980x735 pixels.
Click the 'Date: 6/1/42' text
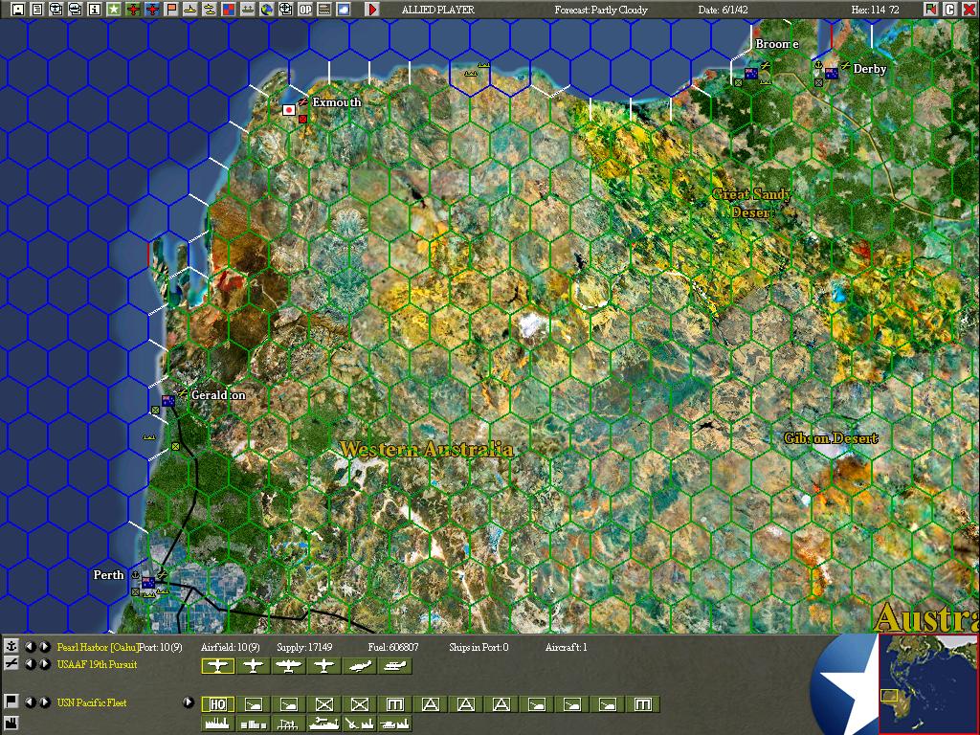pos(723,10)
